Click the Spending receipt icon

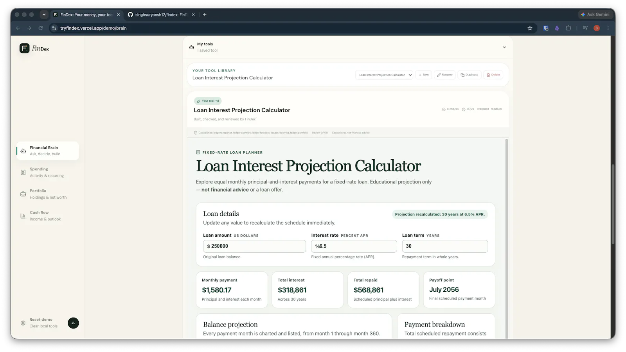(23, 172)
